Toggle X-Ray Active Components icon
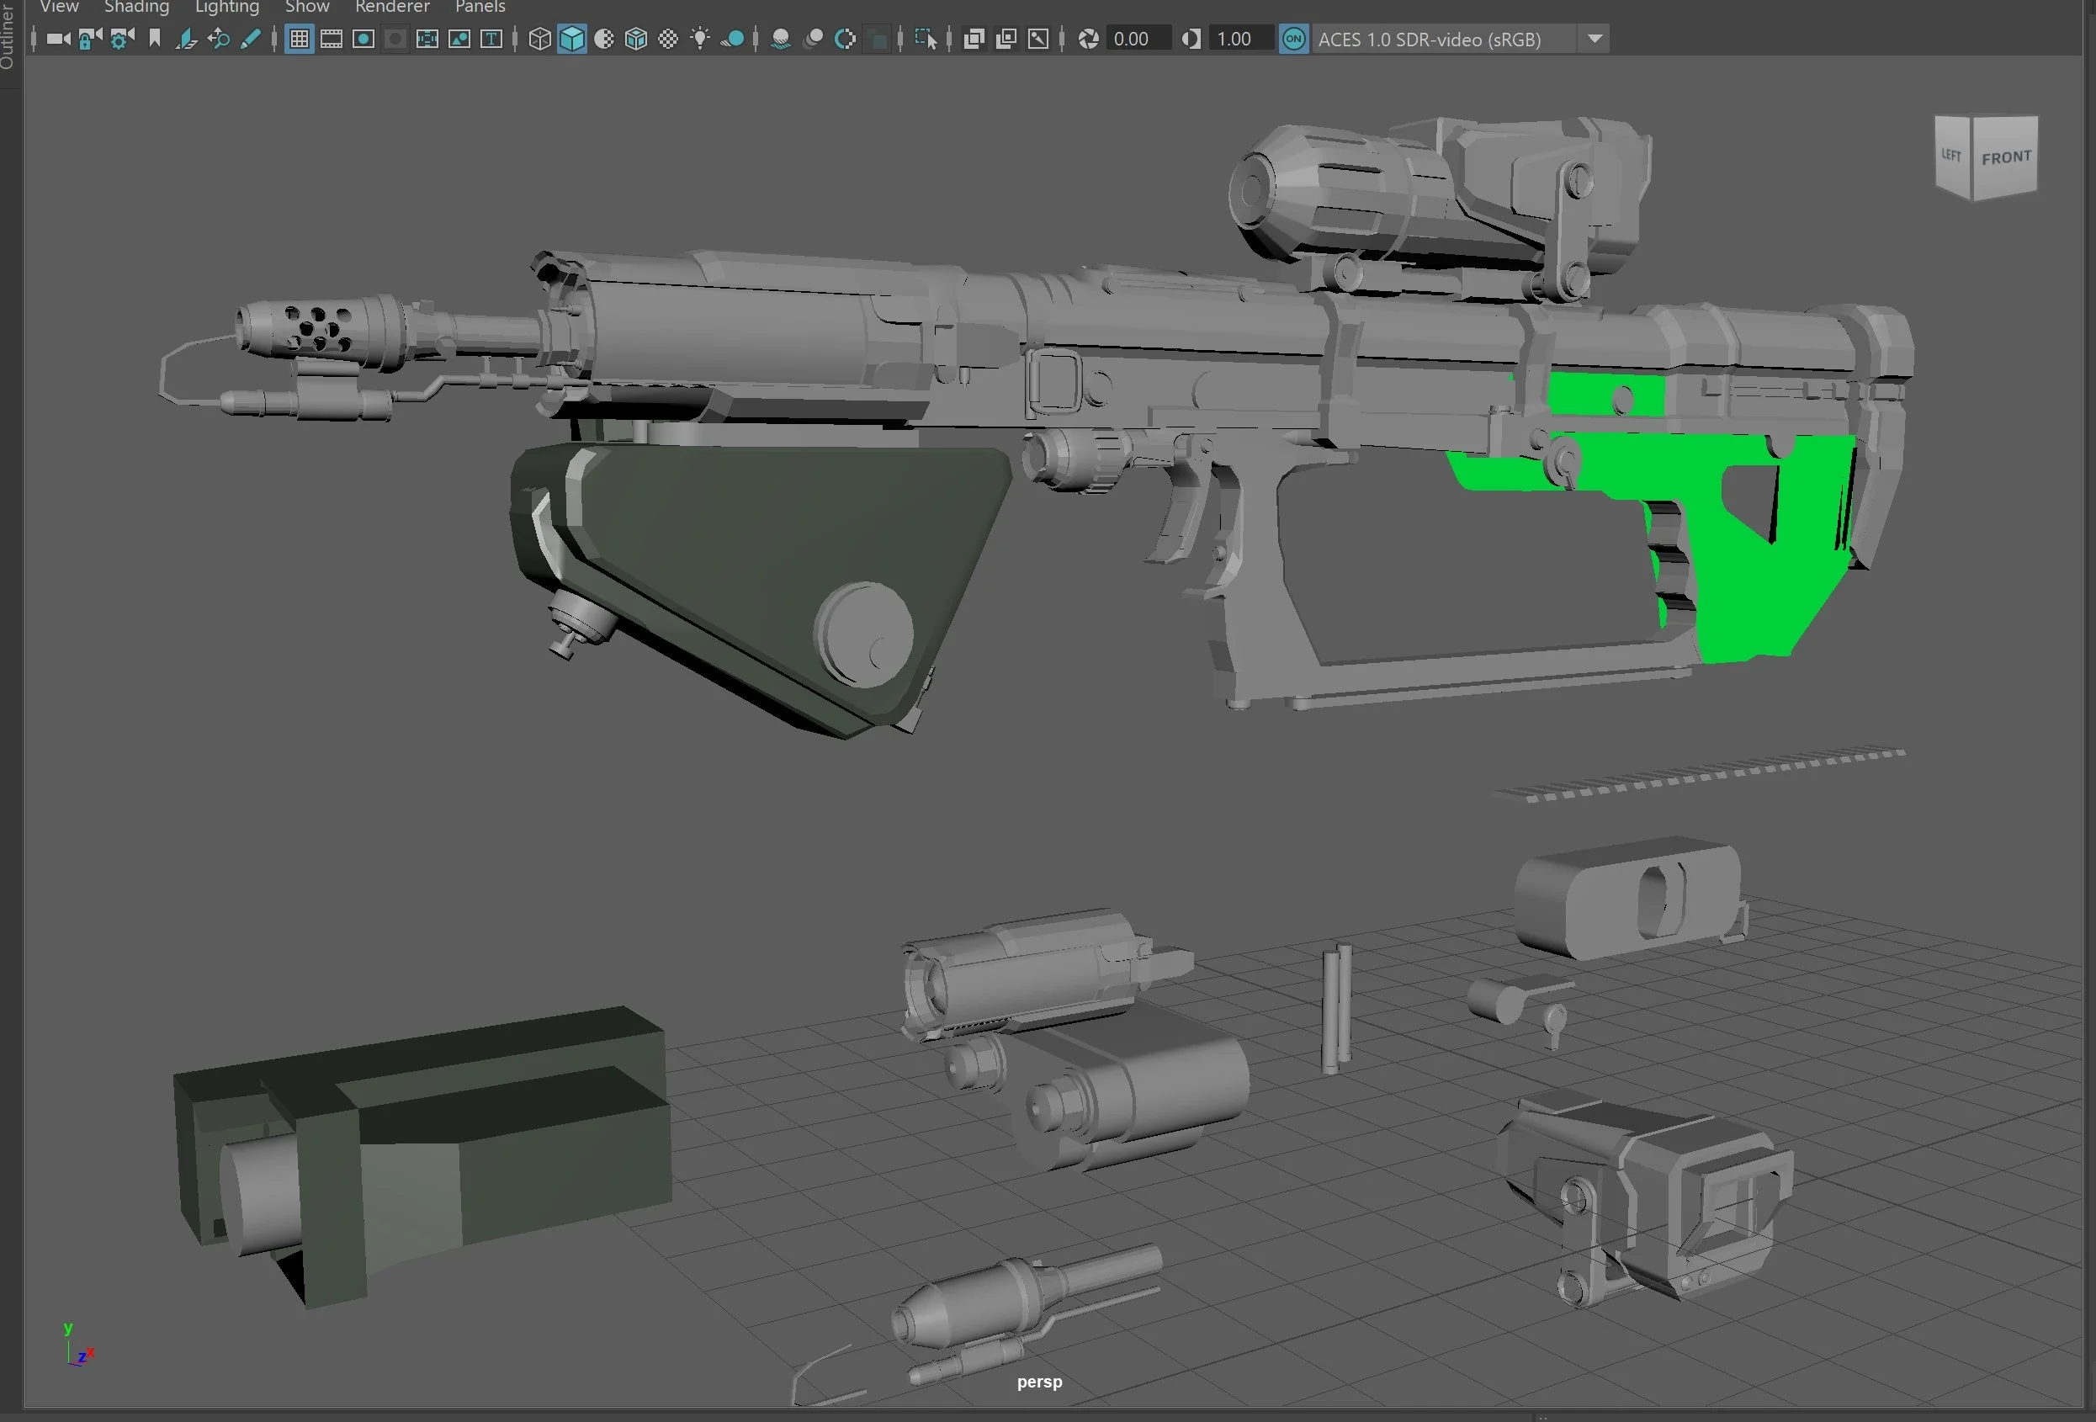Screen dimensions: 2096x1422 [1006, 39]
